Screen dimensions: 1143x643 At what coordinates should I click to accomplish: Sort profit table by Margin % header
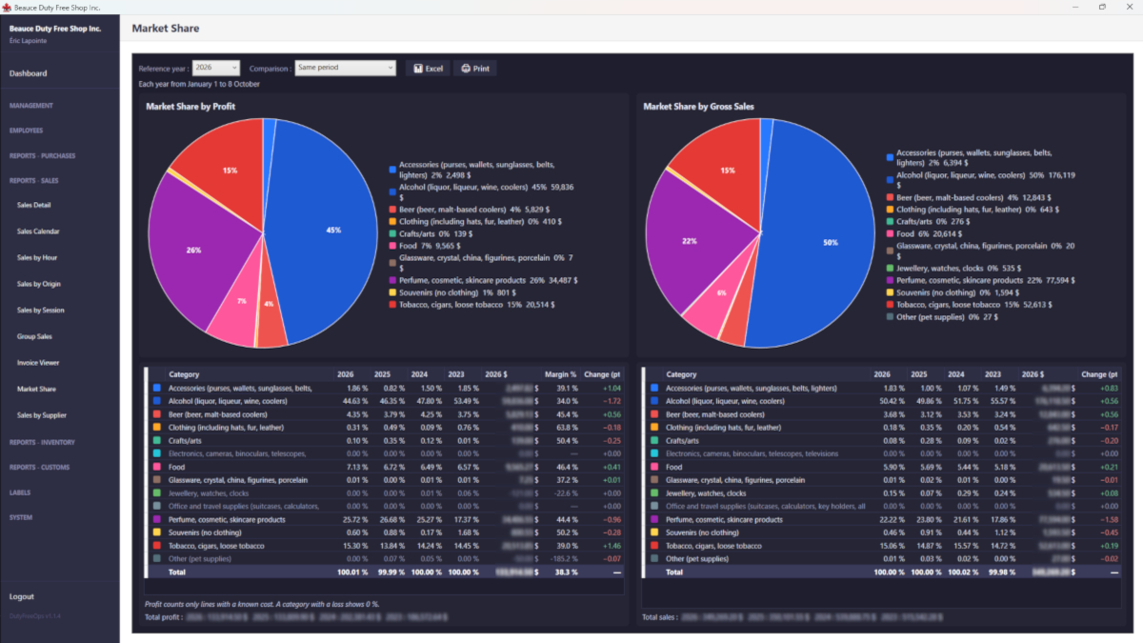pos(561,374)
